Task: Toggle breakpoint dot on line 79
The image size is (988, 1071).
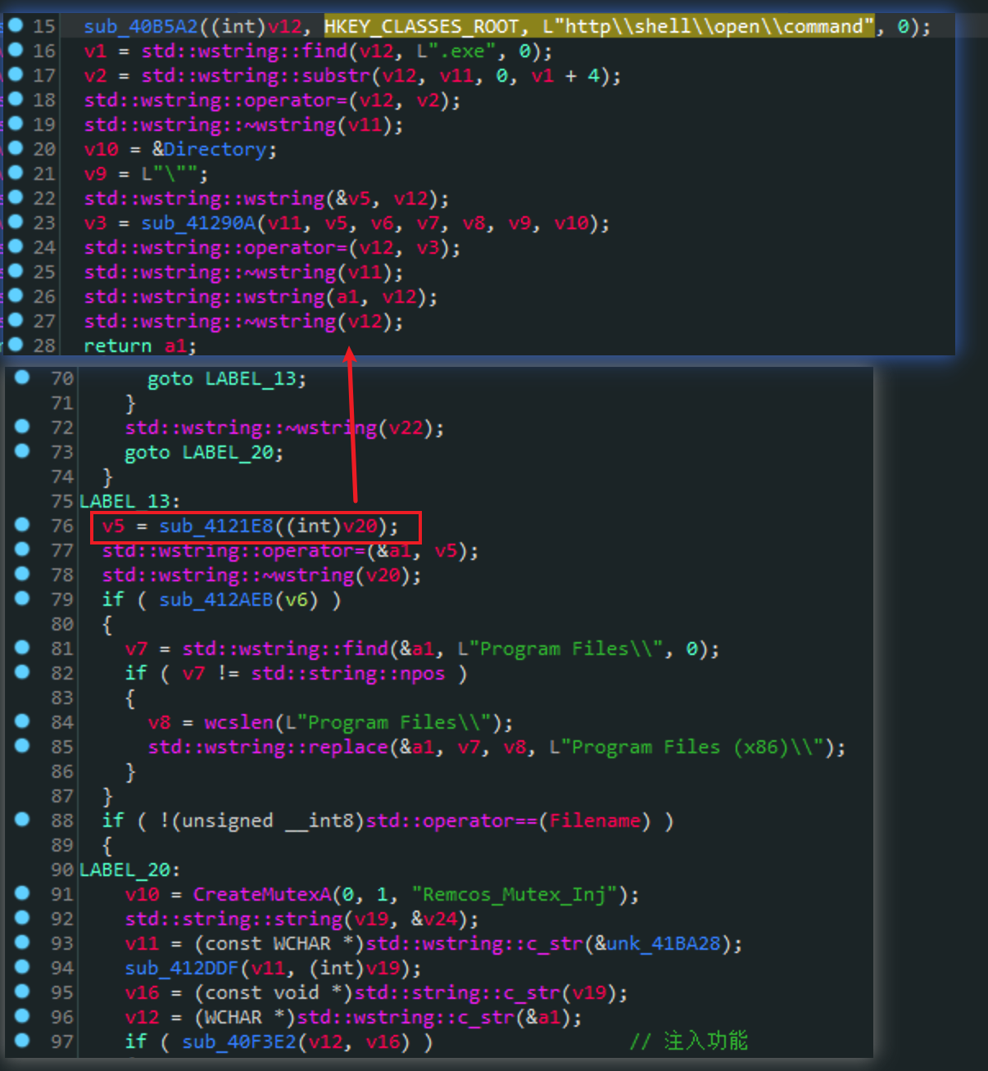Action: 22,598
